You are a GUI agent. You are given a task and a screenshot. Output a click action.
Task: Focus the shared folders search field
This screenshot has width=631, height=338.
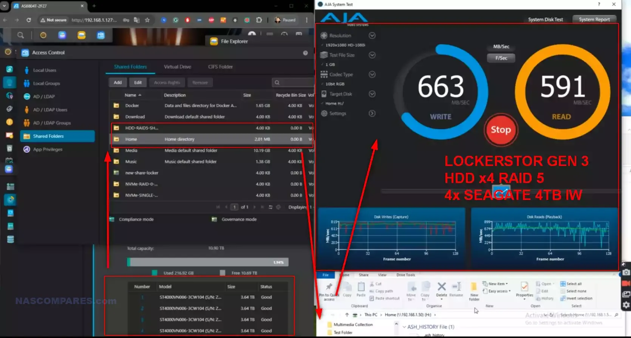tap(293, 83)
